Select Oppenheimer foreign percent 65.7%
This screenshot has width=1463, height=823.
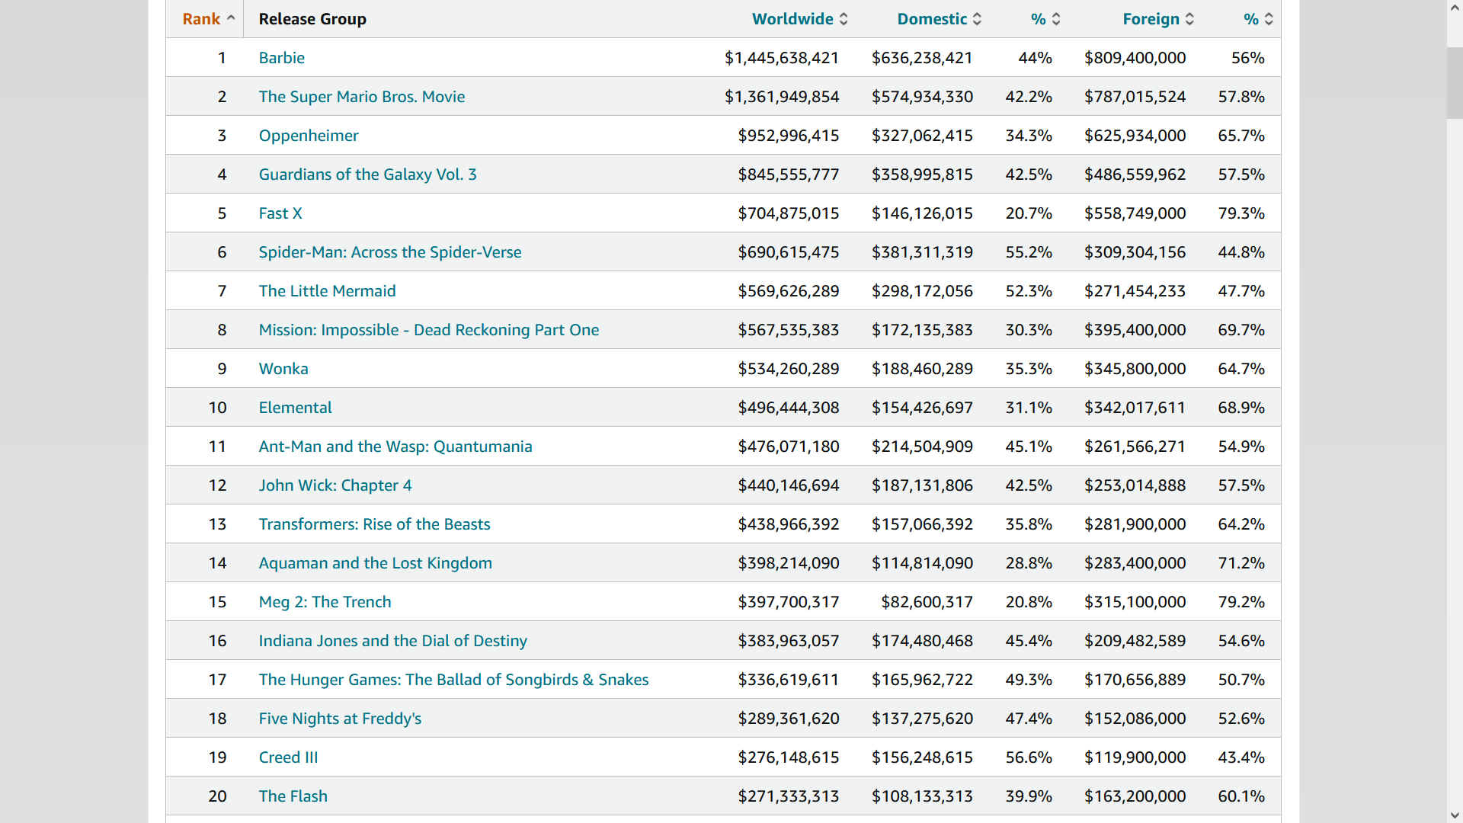pos(1241,136)
